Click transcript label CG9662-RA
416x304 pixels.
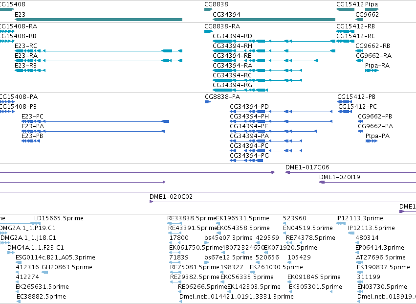(x=373, y=56)
